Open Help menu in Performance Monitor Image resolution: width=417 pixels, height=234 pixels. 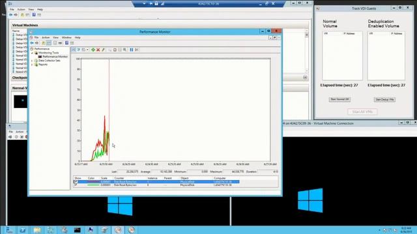pos(78,38)
